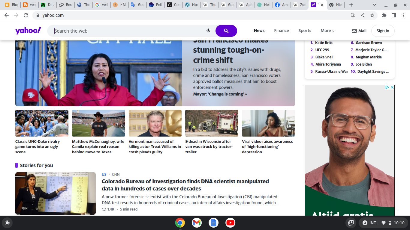Screen dimensions: 410x230
Task: Open the tab search chevron in Chrome
Action: point(375,5)
